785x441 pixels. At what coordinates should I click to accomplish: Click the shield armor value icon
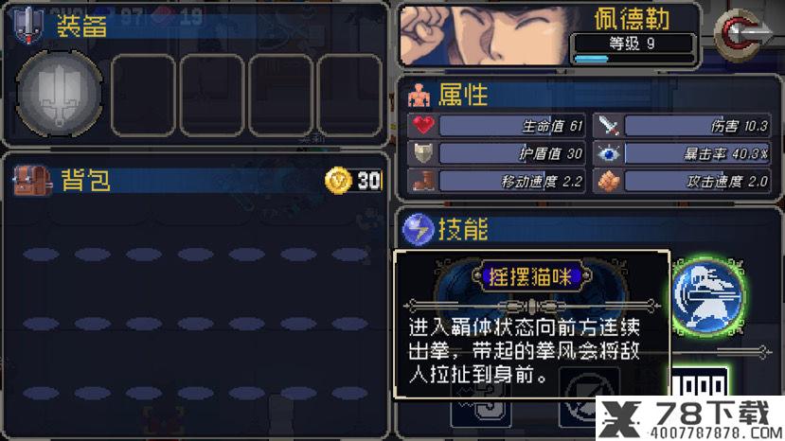click(423, 153)
